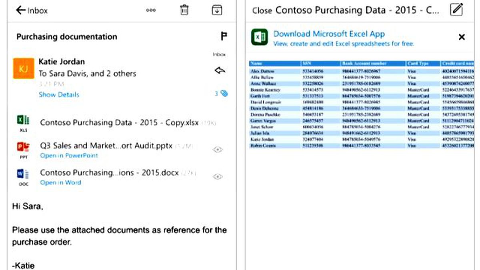
Task: Open in Word link
Action: [60, 182]
